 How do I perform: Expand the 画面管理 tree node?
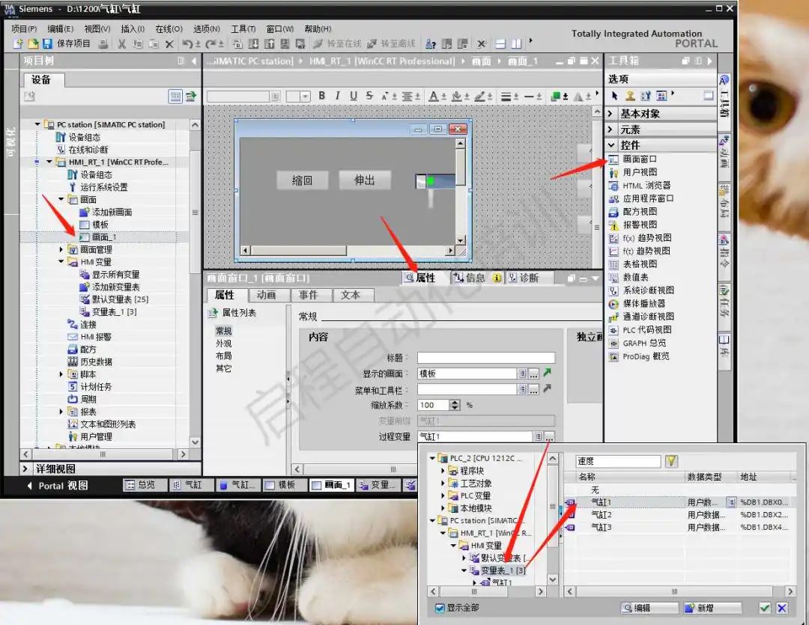pyautogui.click(x=61, y=249)
